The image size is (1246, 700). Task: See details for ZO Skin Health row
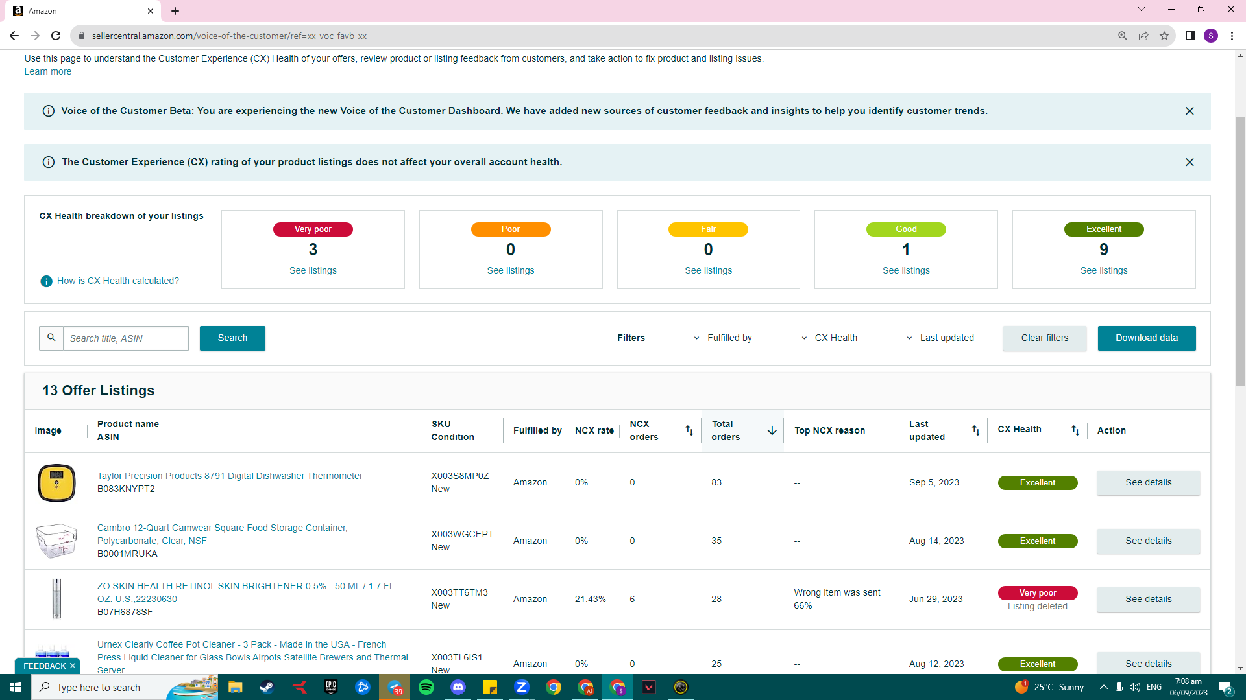1148,600
